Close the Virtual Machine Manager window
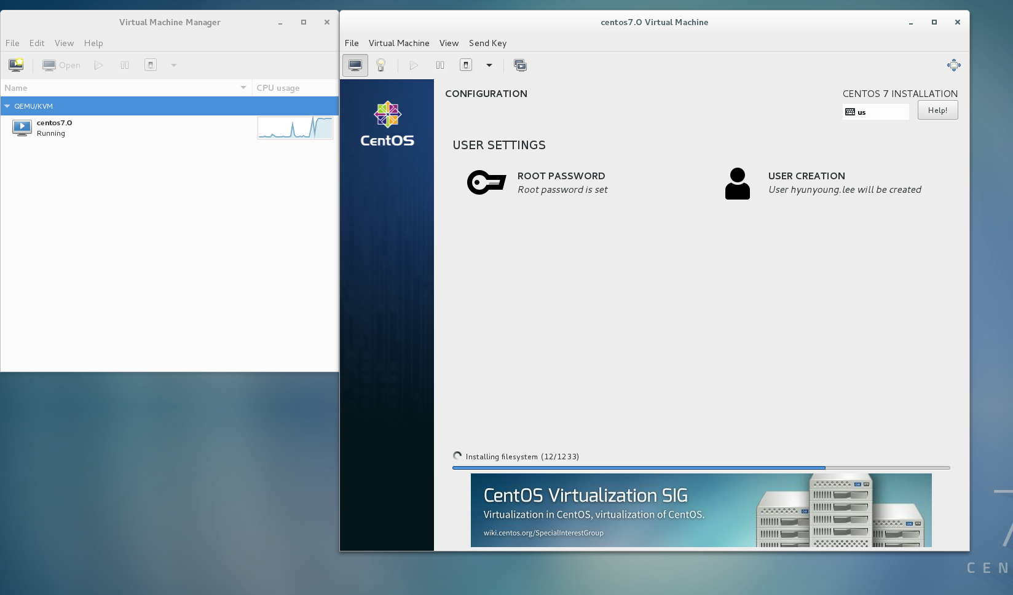1013x595 pixels. coord(327,22)
